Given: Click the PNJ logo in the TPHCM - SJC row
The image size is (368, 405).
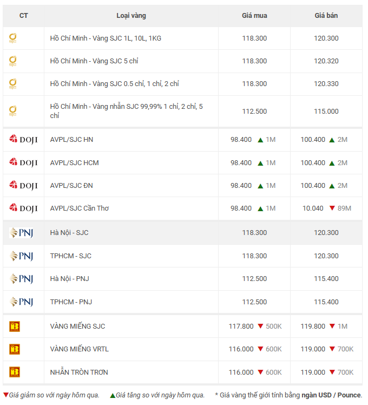Looking at the screenshot, I should coord(21,256).
